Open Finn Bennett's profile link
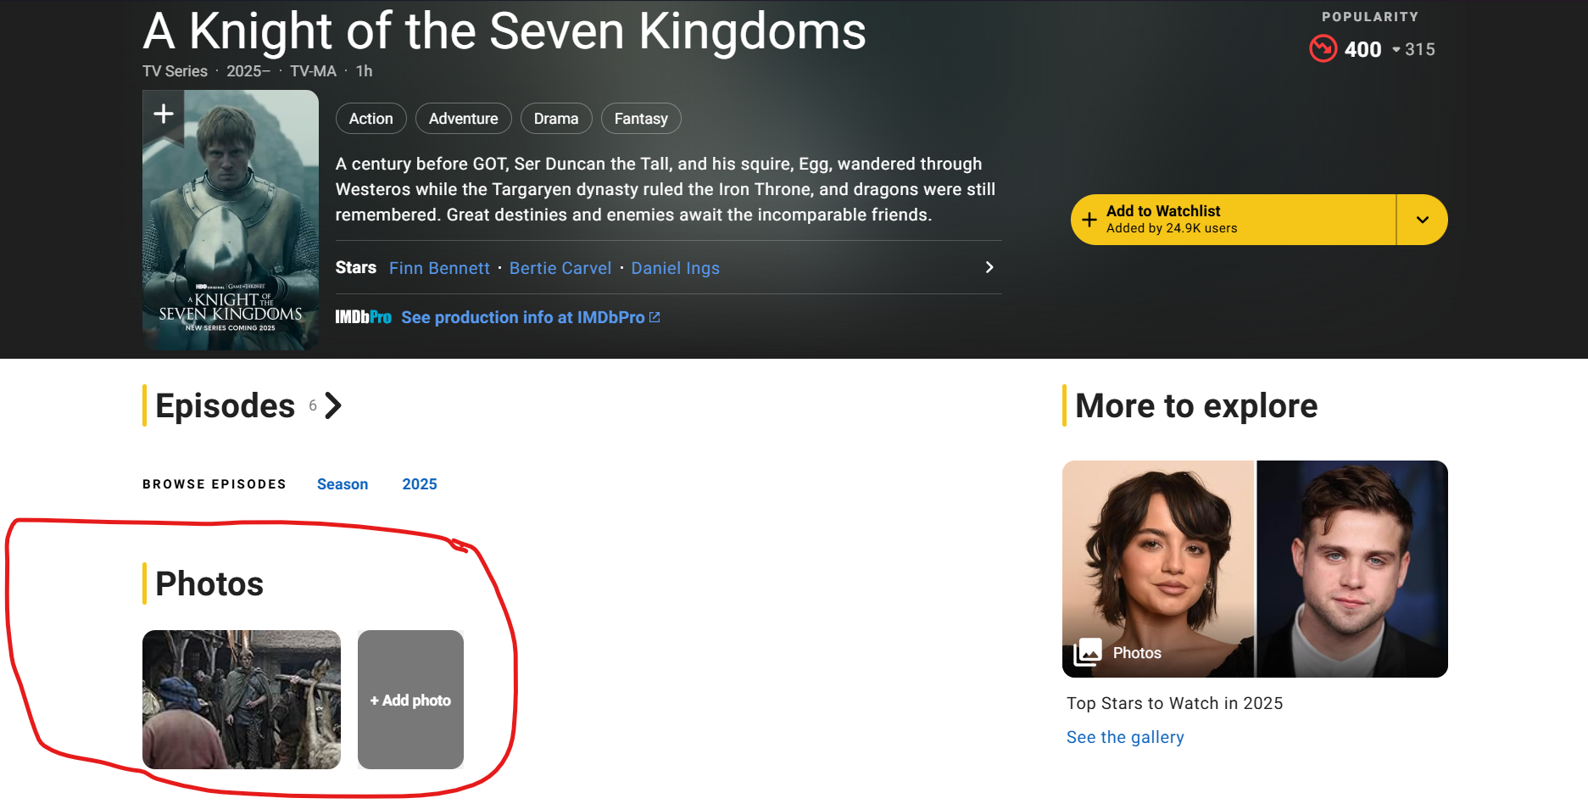 [439, 268]
